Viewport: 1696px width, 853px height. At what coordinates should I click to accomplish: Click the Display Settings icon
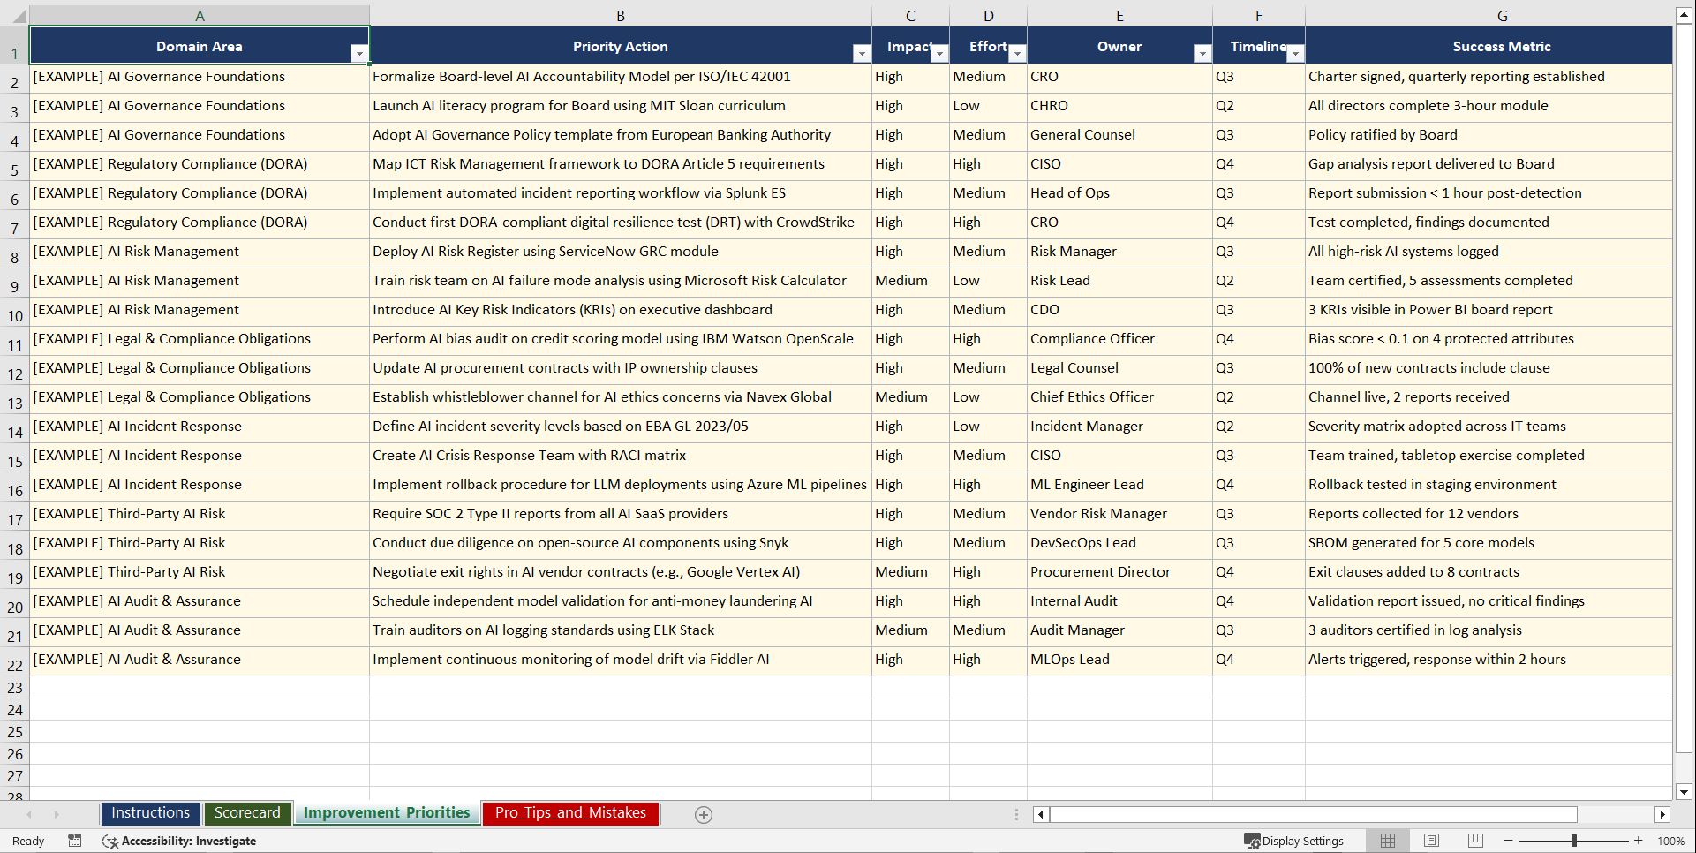pos(1294,840)
